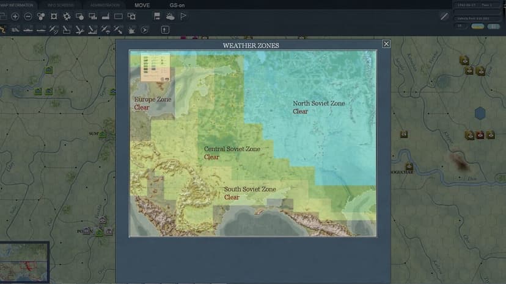This screenshot has height=284, width=506.
Task: Select the yellow rail line mode icon
Action: click(3, 30)
